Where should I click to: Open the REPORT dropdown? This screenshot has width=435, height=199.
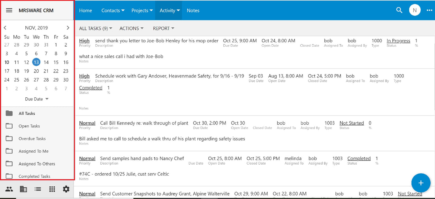(163, 28)
